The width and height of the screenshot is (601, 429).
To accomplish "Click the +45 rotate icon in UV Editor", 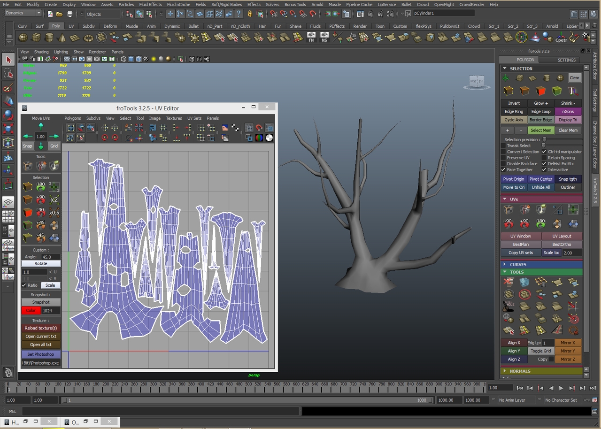I will [x=41, y=225].
